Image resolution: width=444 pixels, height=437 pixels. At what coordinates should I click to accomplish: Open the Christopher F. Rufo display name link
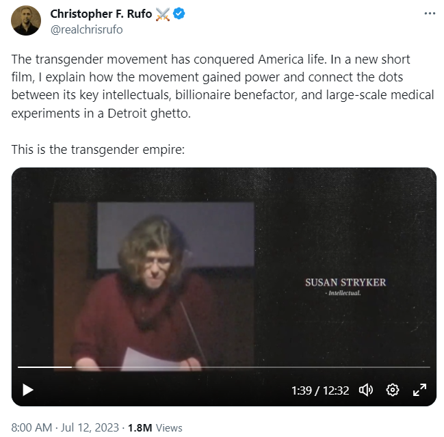click(102, 14)
